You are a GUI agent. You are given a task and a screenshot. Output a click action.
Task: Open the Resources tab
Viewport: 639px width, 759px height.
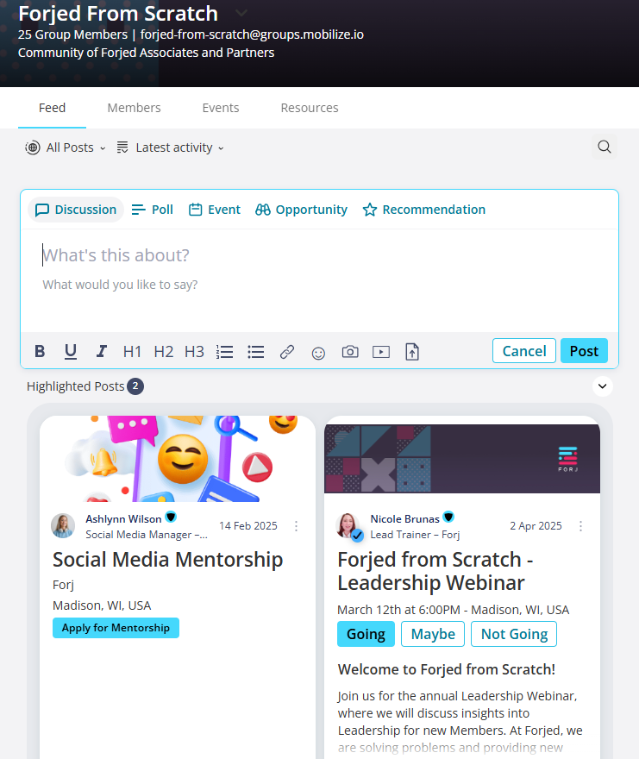[x=310, y=108]
